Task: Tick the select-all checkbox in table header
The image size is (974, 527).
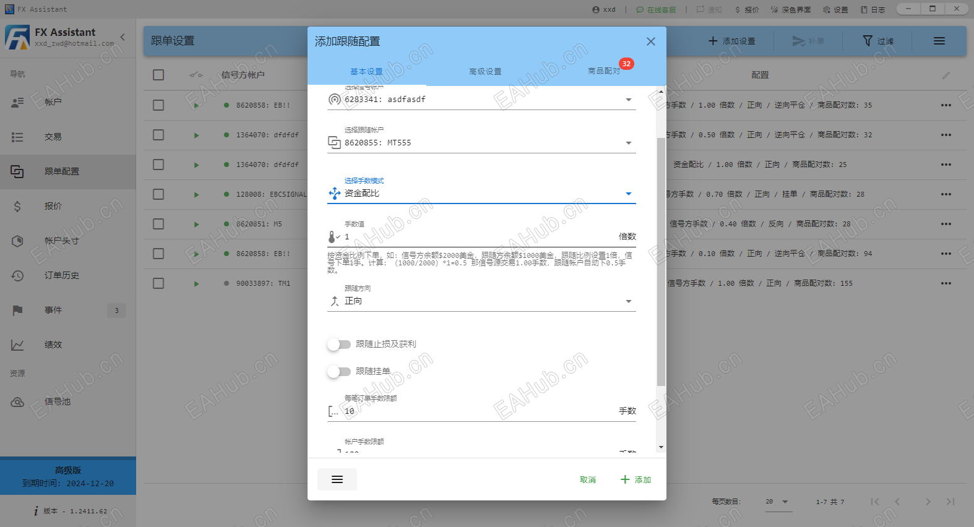Action: tap(158, 75)
